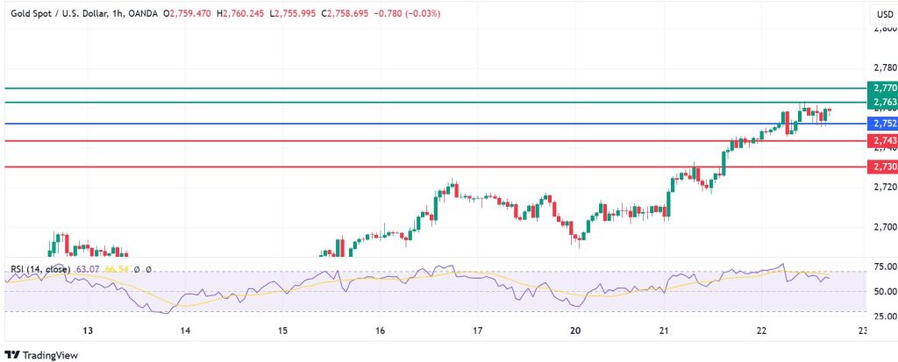
Task: Select date 14 on the time axis
Action: point(185,331)
